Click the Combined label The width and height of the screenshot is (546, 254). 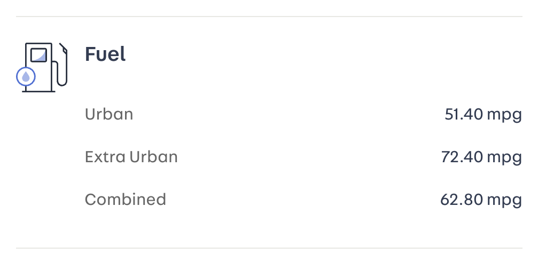pos(126,200)
